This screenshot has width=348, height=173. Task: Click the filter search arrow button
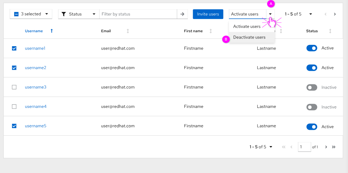182,14
